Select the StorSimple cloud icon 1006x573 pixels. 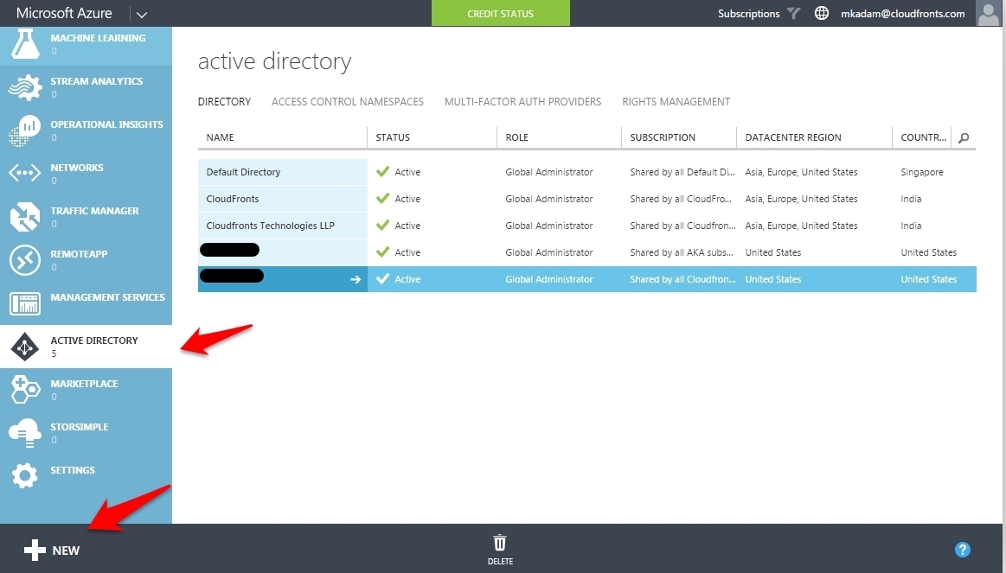click(25, 433)
